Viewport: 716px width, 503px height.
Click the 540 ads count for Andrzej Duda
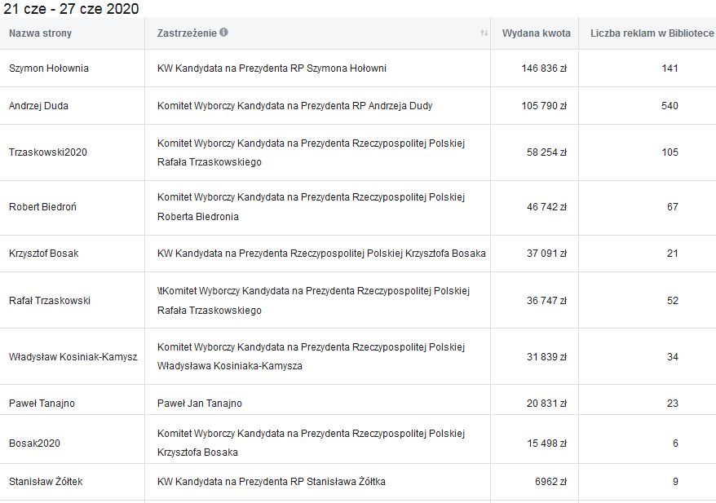pos(670,106)
